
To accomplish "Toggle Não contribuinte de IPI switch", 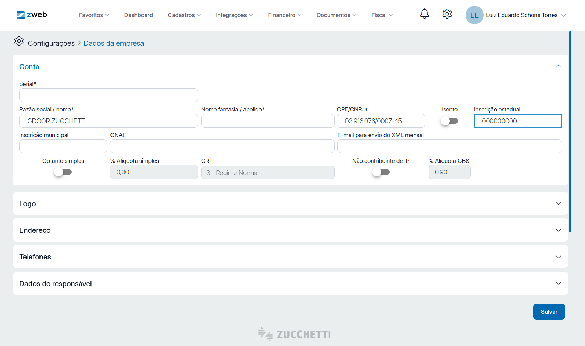I will (381, 172).
